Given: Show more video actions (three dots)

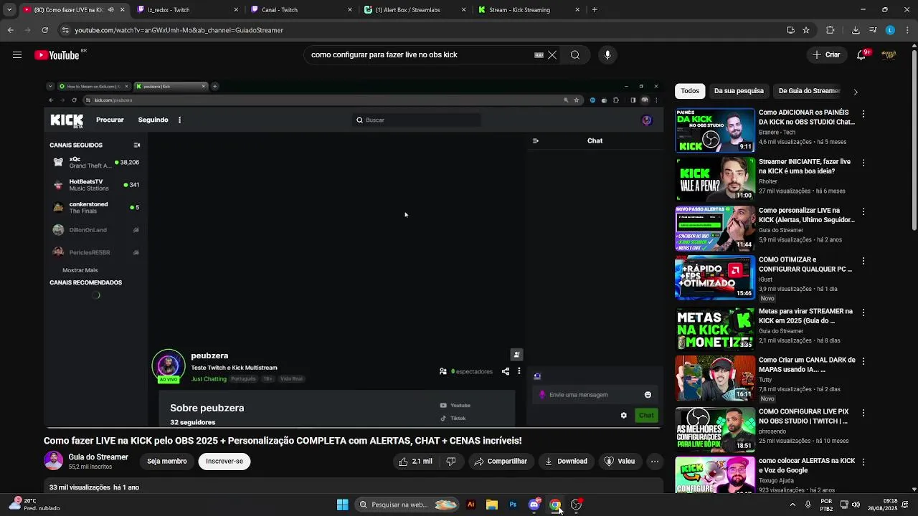Looking at the screenshot, I should click(x=655, y=462).
